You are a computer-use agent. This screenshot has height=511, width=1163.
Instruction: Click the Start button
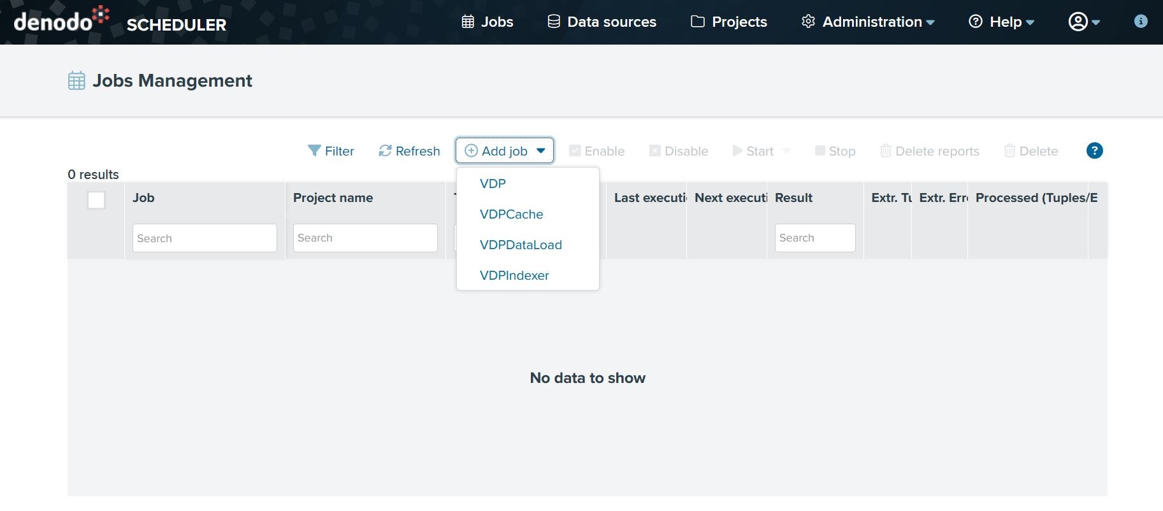pos(753,151)
